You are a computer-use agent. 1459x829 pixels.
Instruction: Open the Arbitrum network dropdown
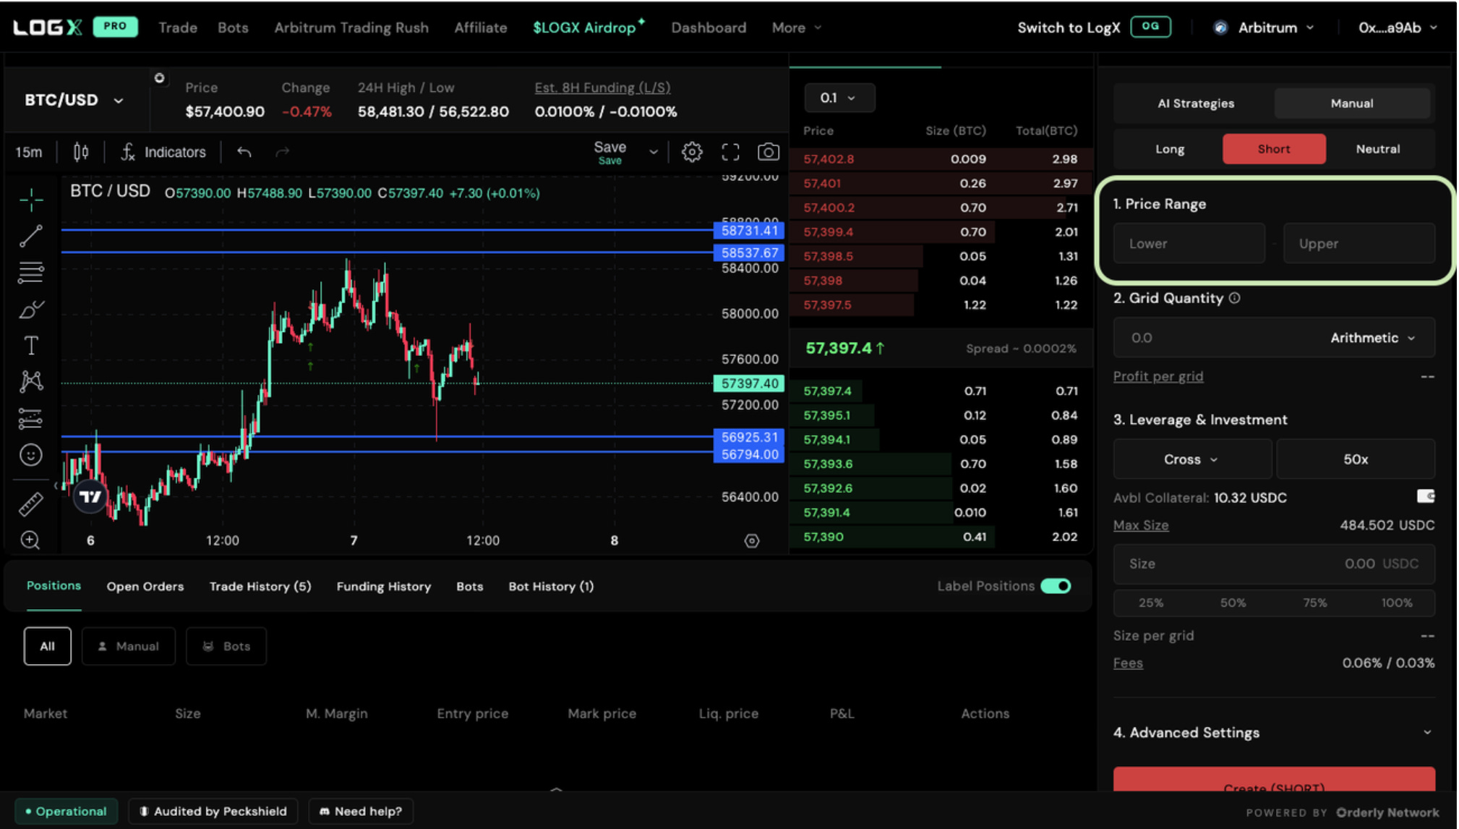tap(1265, 27)
